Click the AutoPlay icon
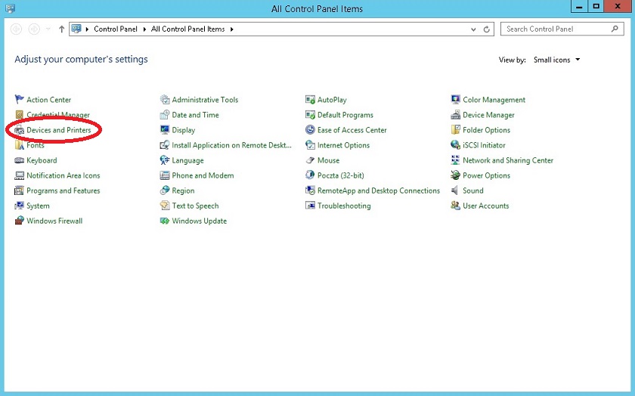 [310, 99]
